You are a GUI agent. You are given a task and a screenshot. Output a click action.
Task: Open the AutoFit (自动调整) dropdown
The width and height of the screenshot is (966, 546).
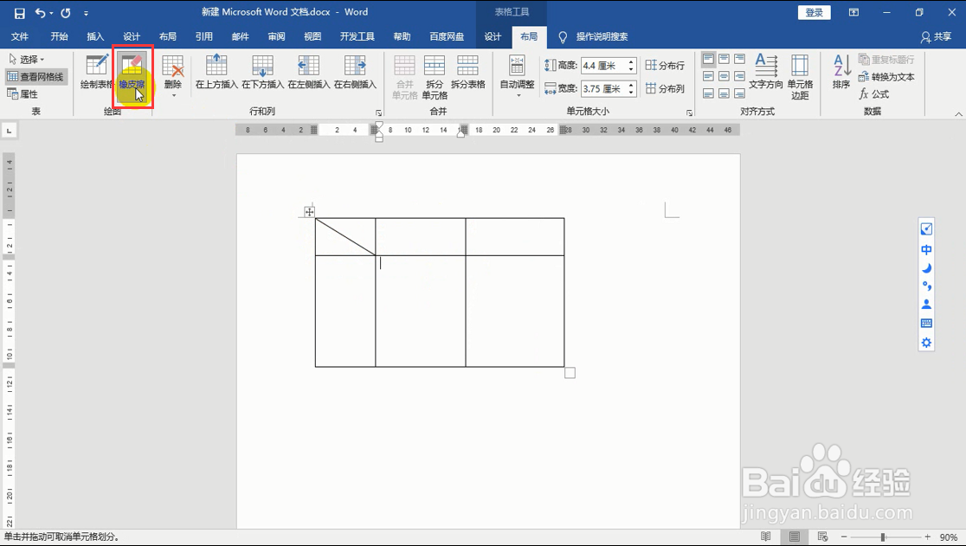pos(517,76)
